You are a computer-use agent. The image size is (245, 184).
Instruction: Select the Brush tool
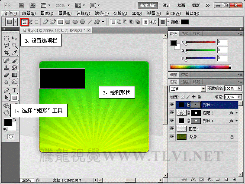15,61
